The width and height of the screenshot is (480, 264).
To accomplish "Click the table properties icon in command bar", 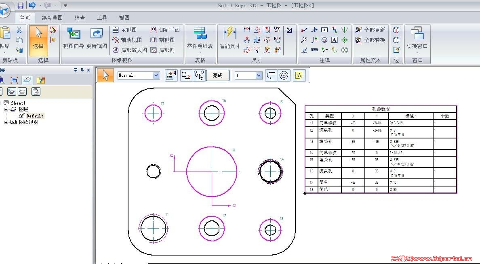I will (x=171, y=75).
